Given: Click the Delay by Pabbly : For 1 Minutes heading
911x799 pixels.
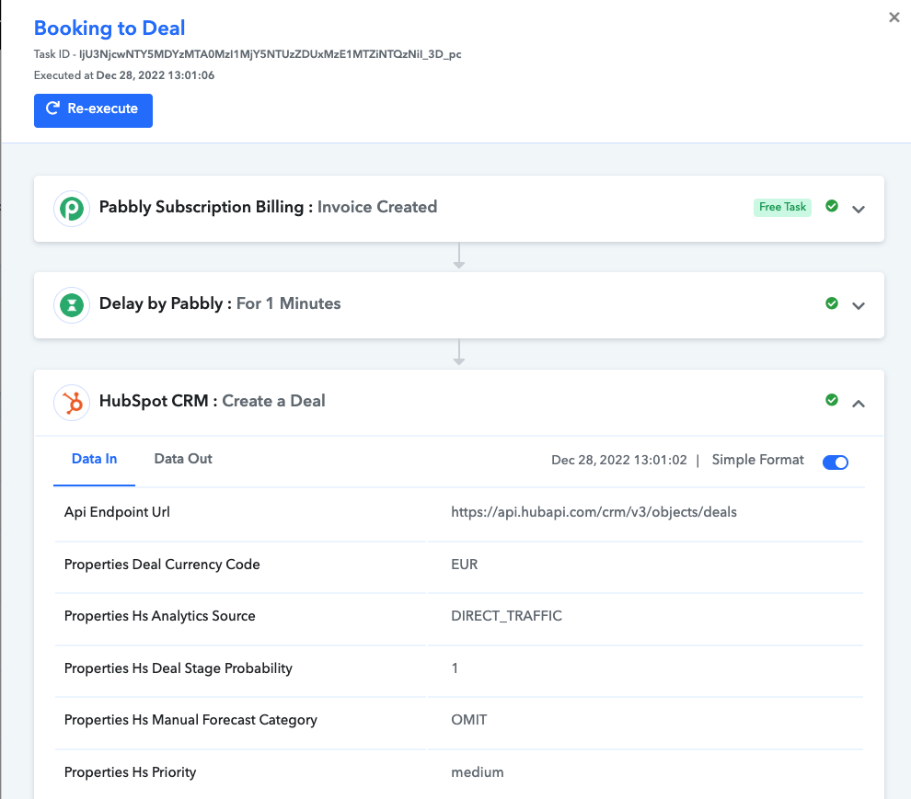Looking at the screenshot, I should tap(220, 303).
